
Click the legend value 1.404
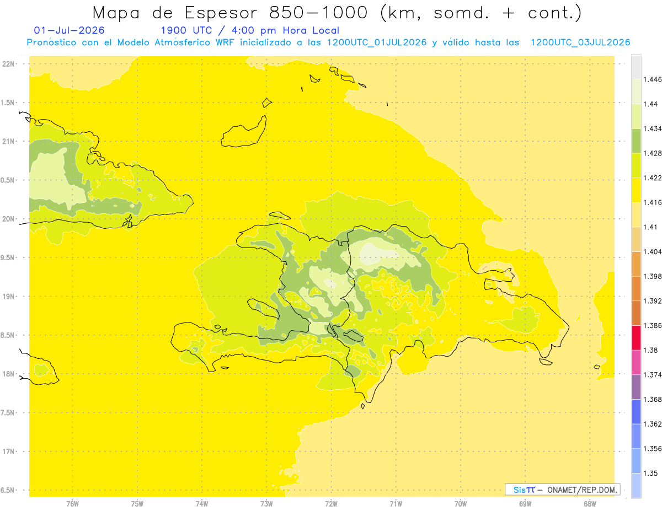point(653,251)
